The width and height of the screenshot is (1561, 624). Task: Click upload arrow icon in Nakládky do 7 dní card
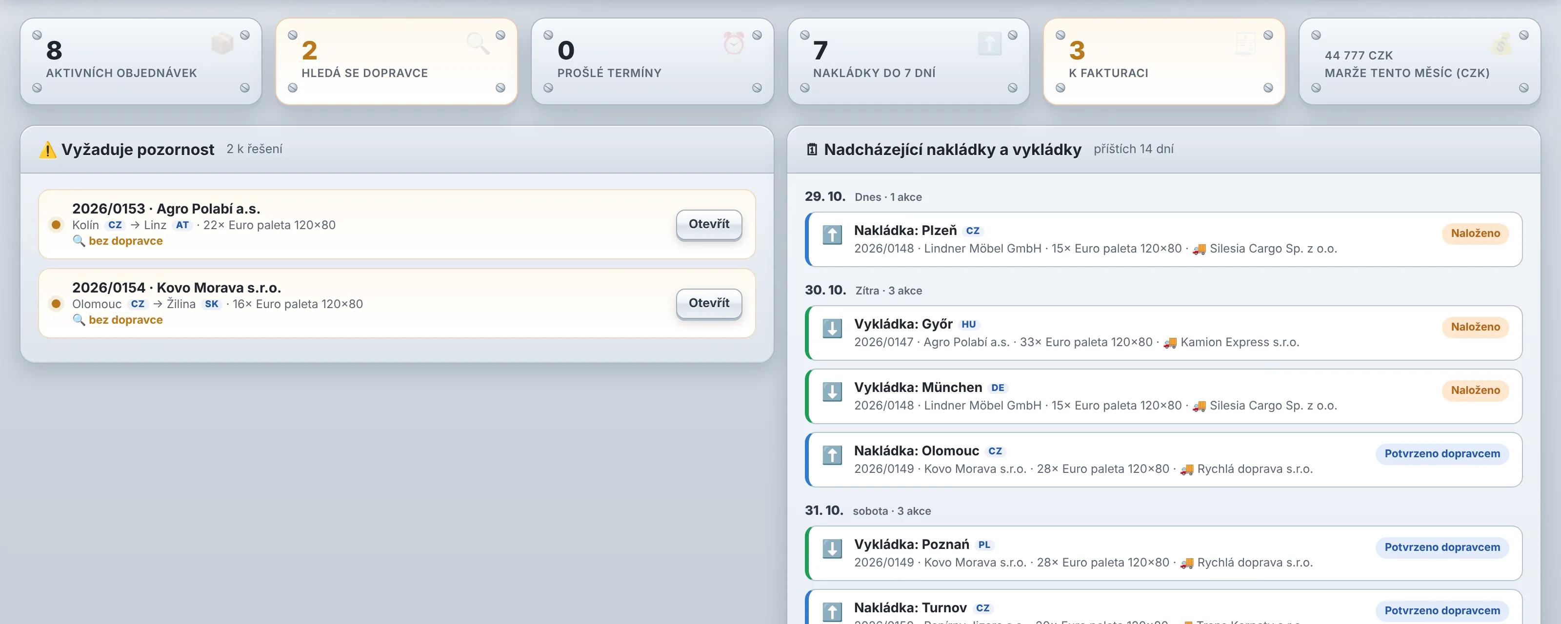click(989, 43)
